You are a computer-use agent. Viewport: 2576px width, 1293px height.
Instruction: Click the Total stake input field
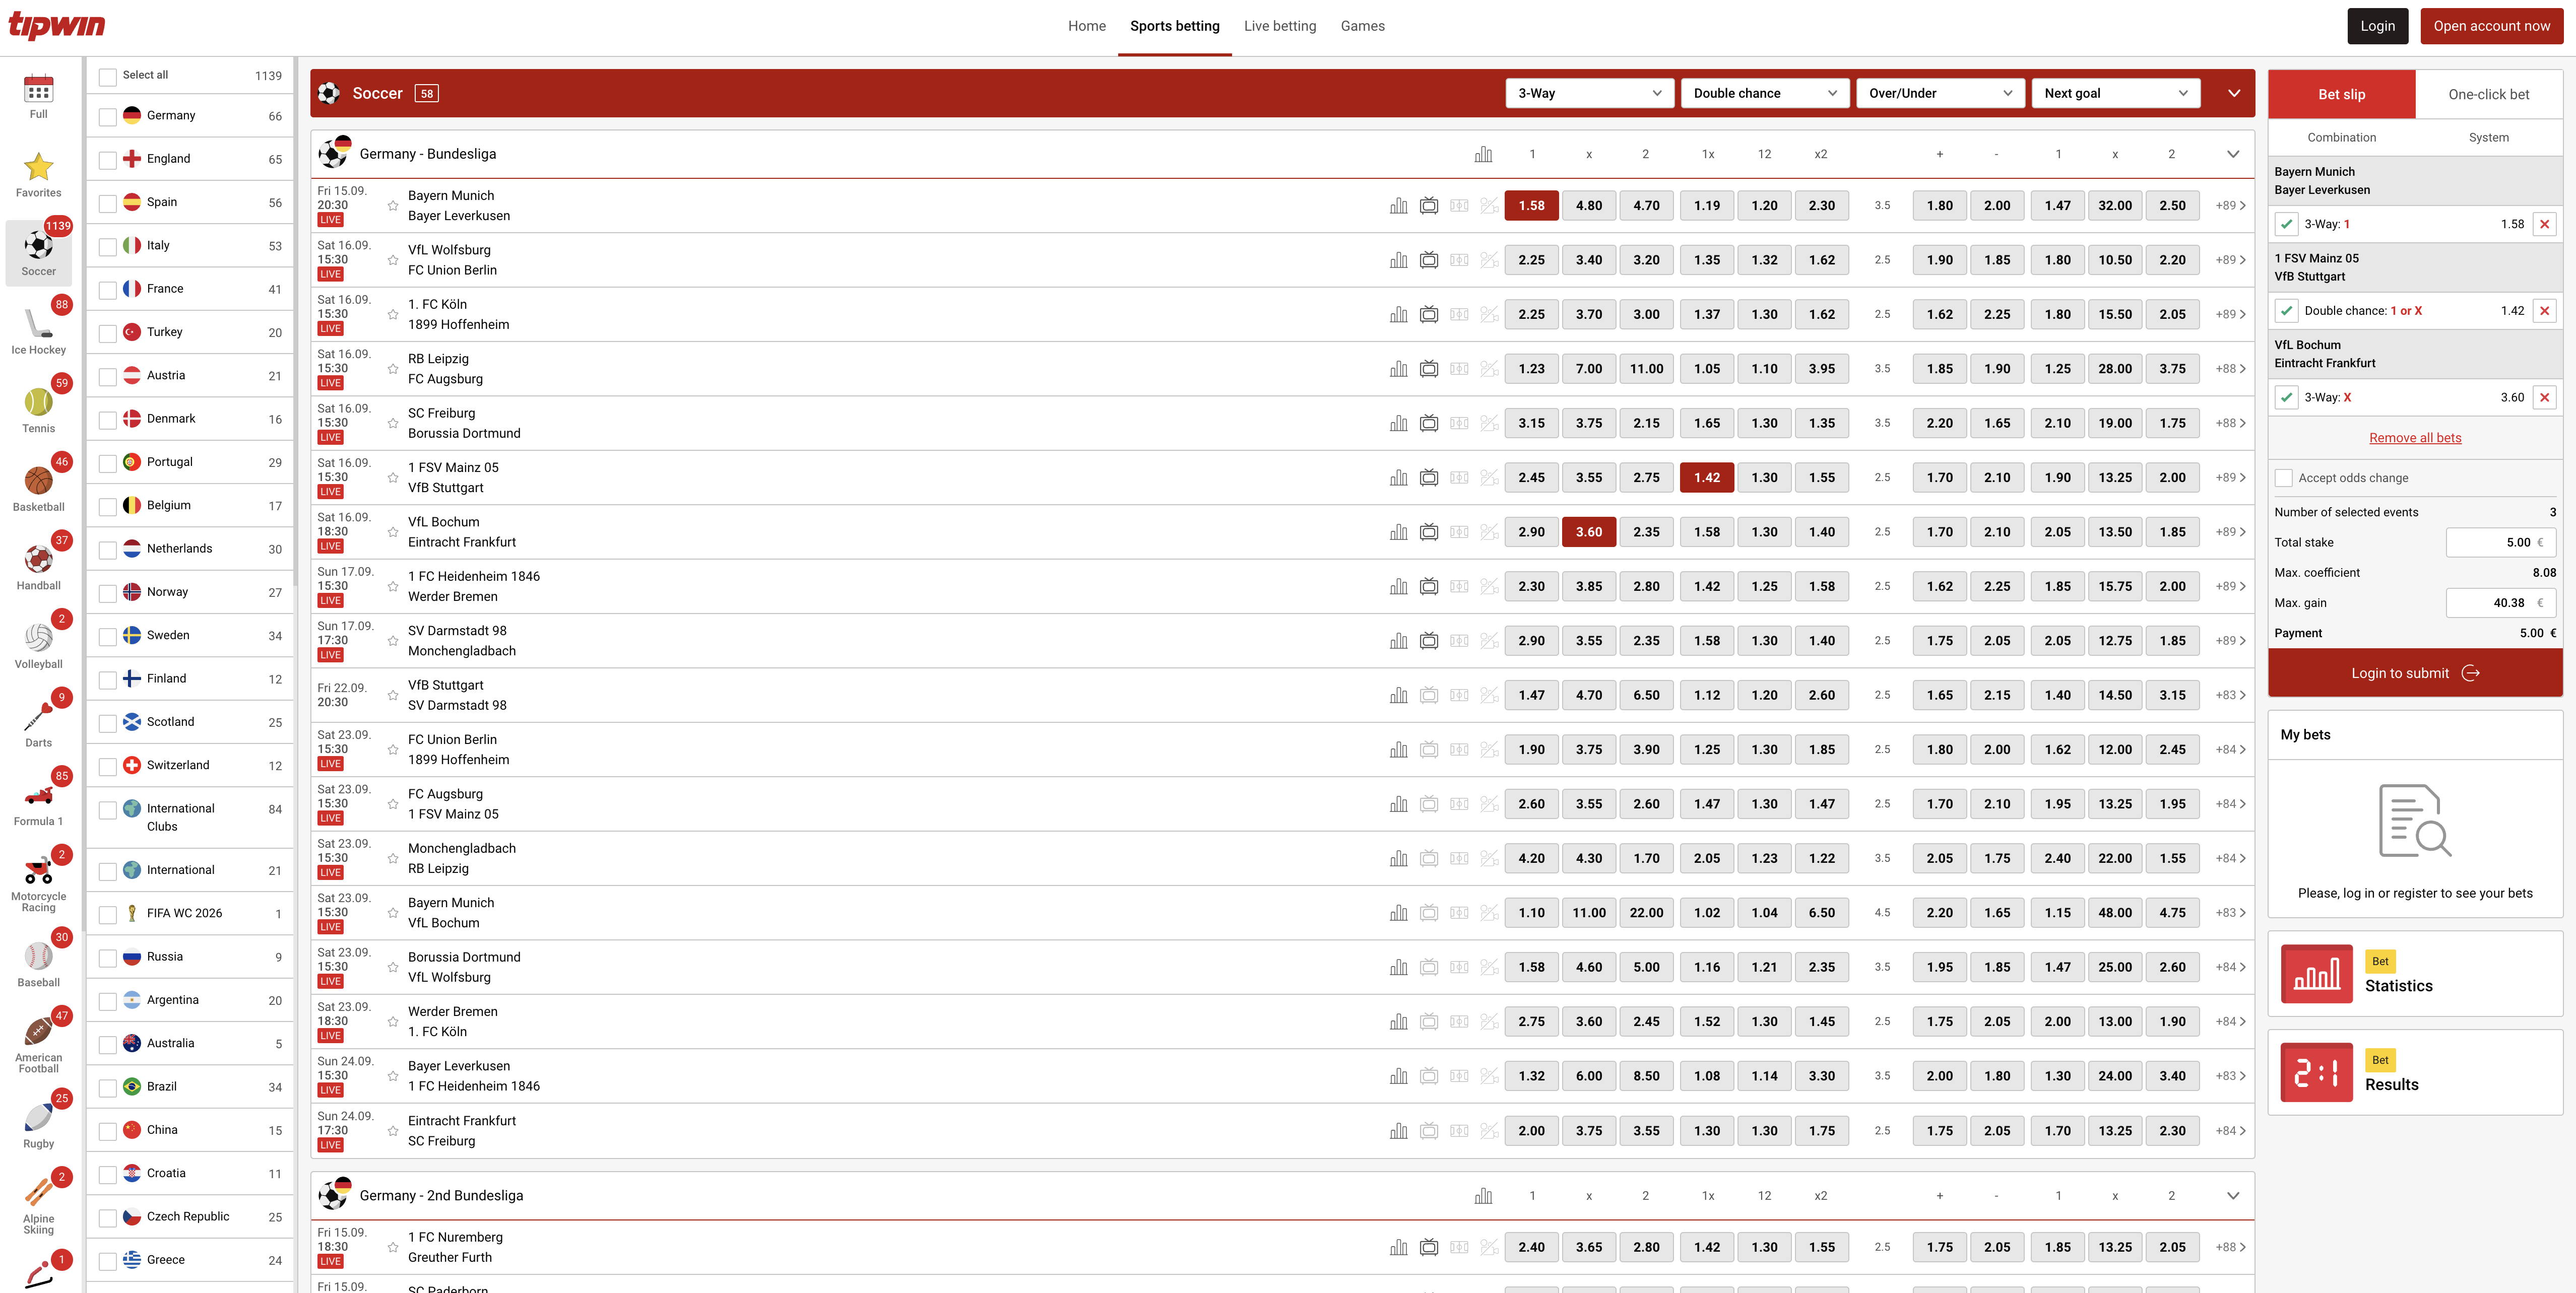(2500, 542)
